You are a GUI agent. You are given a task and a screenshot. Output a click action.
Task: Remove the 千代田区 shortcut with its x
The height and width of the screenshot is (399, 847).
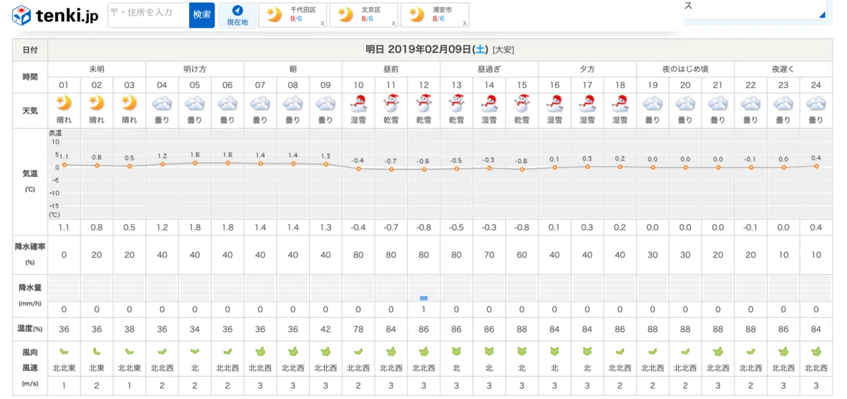point(323,23)
